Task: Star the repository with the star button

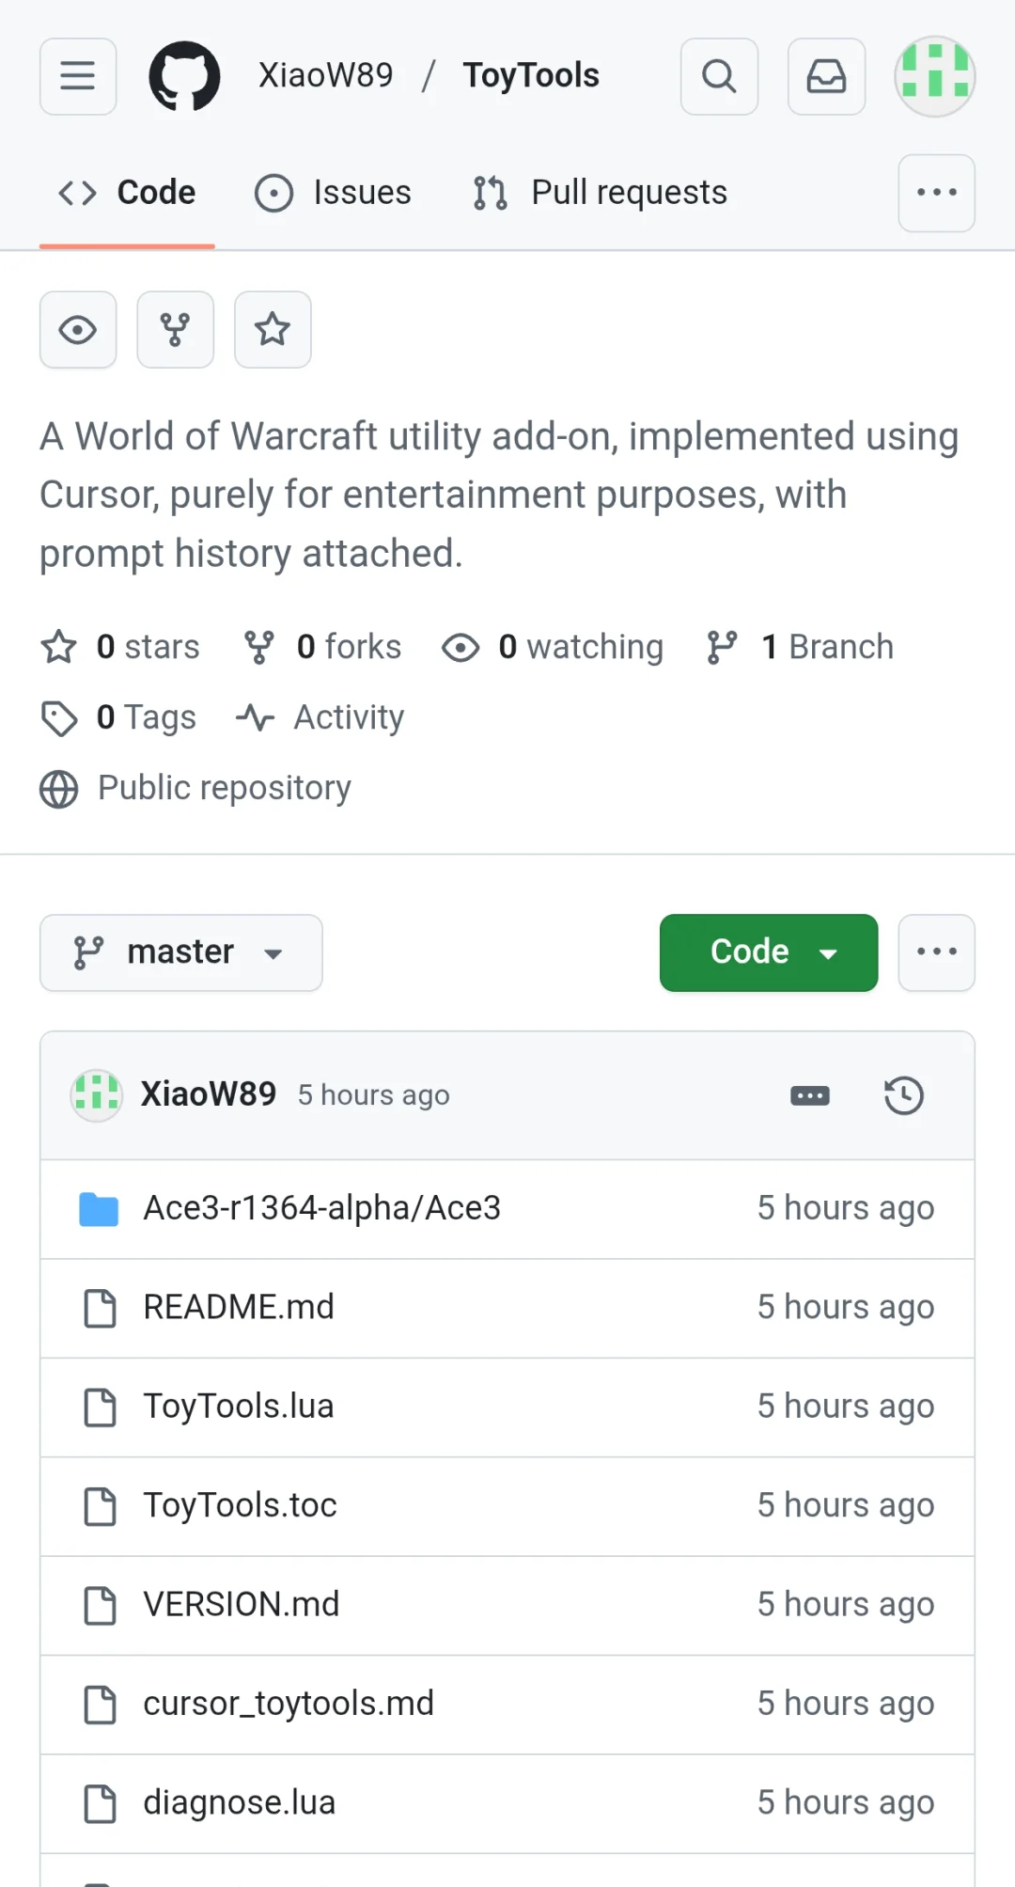Action: [x=273, y=329]
